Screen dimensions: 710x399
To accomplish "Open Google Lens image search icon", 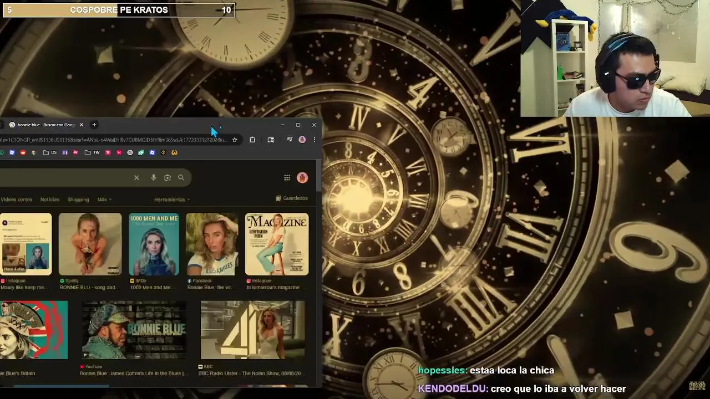I will coord(167,177).
